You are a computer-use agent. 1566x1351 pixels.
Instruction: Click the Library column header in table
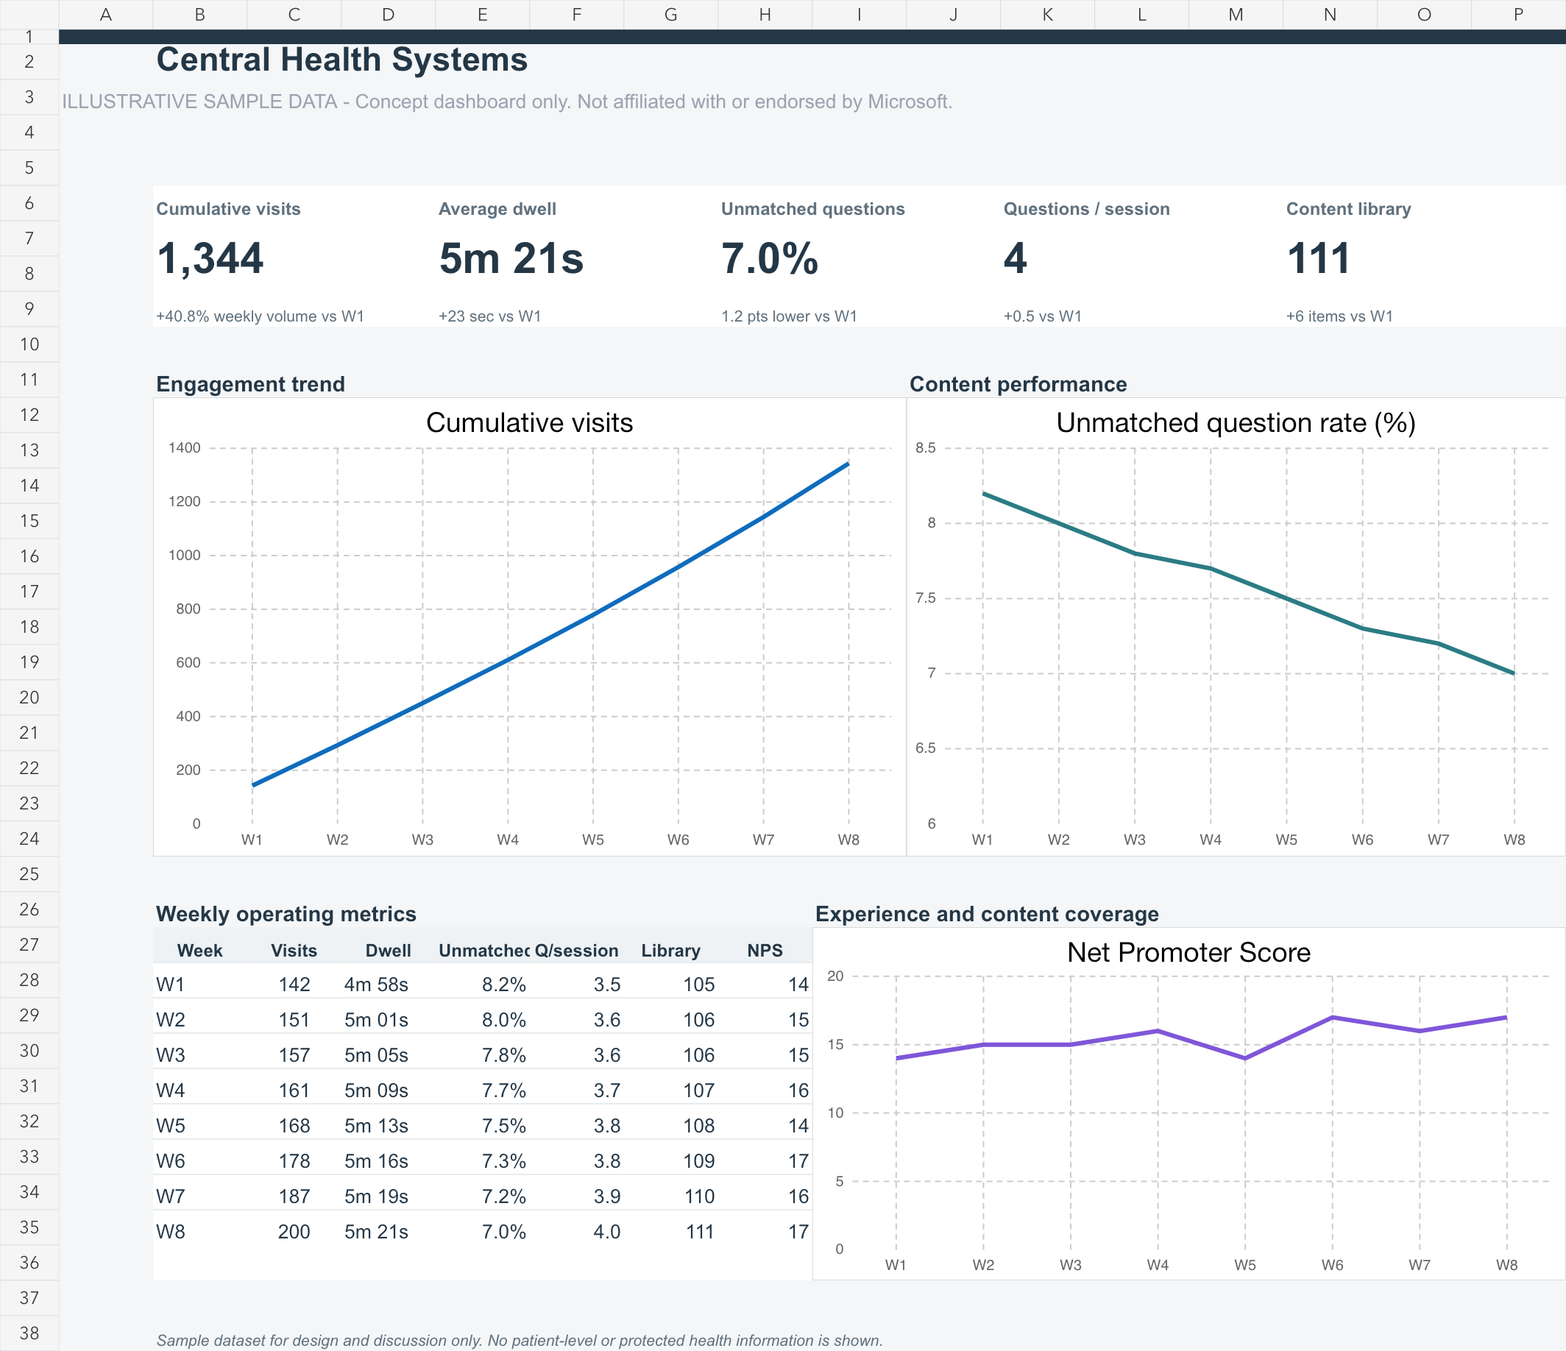click(670, 951)
